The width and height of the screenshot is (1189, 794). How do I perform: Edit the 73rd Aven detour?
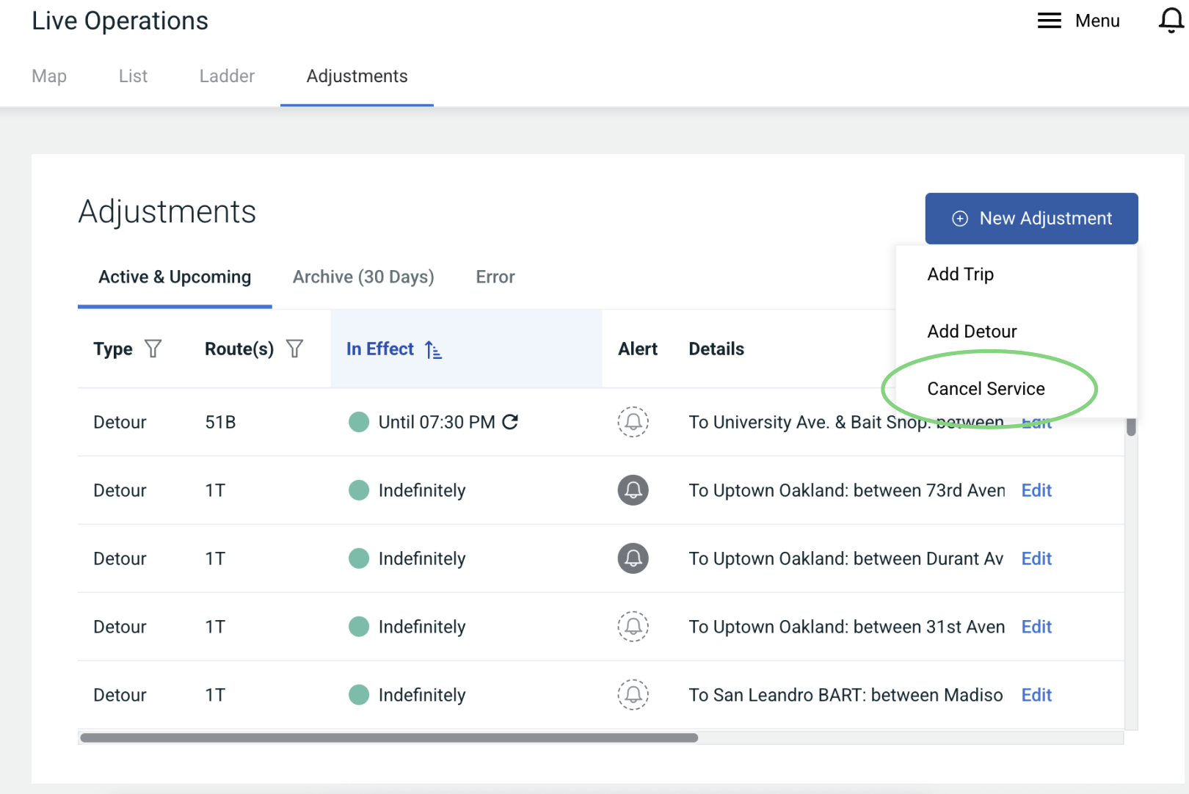coord(1036,490)
